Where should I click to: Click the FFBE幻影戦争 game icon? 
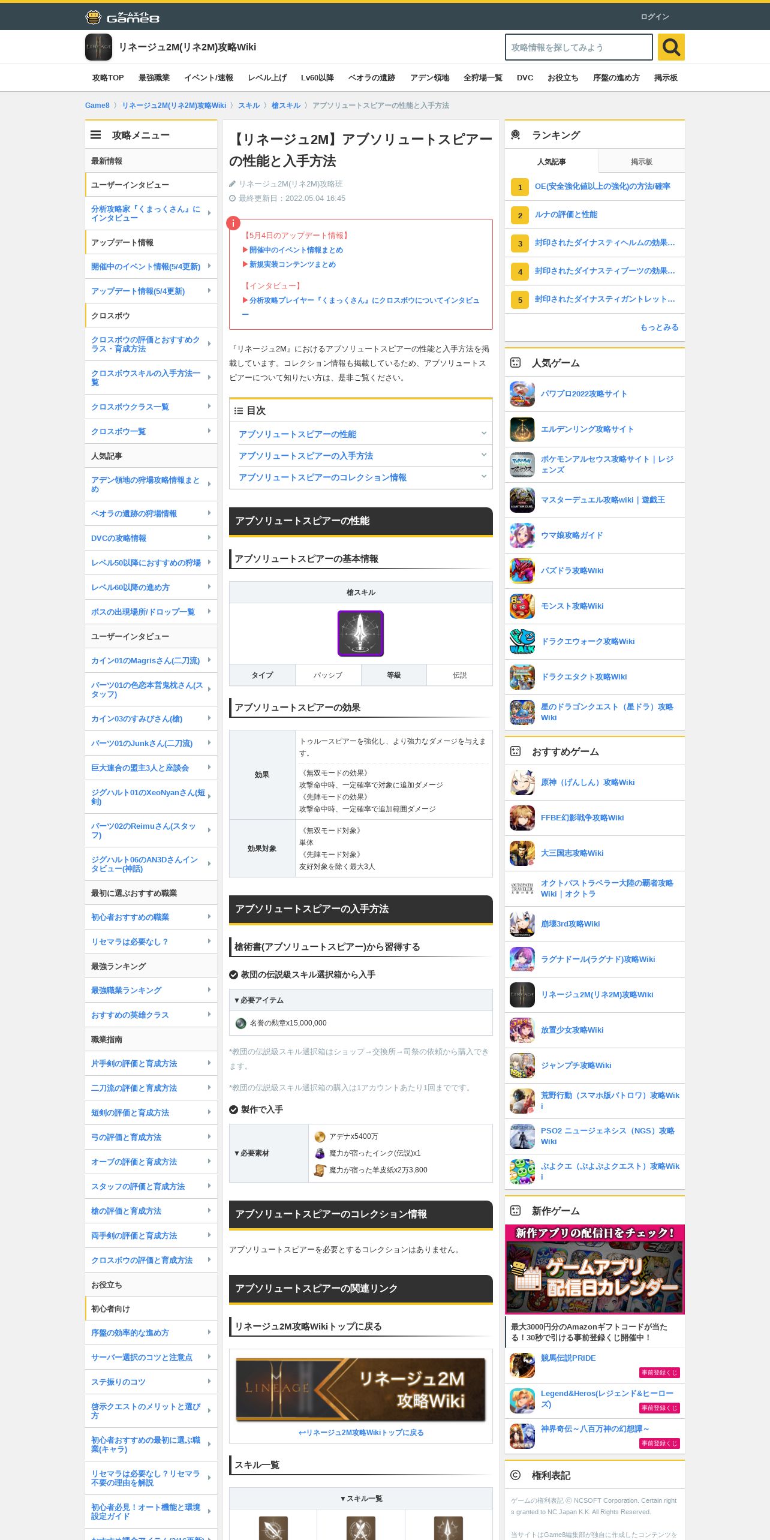[522, 818]
